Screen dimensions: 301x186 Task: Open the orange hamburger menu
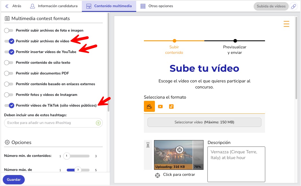(286, 24)
